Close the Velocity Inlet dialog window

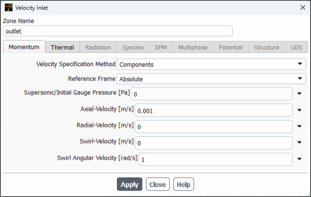pos(303,7)
